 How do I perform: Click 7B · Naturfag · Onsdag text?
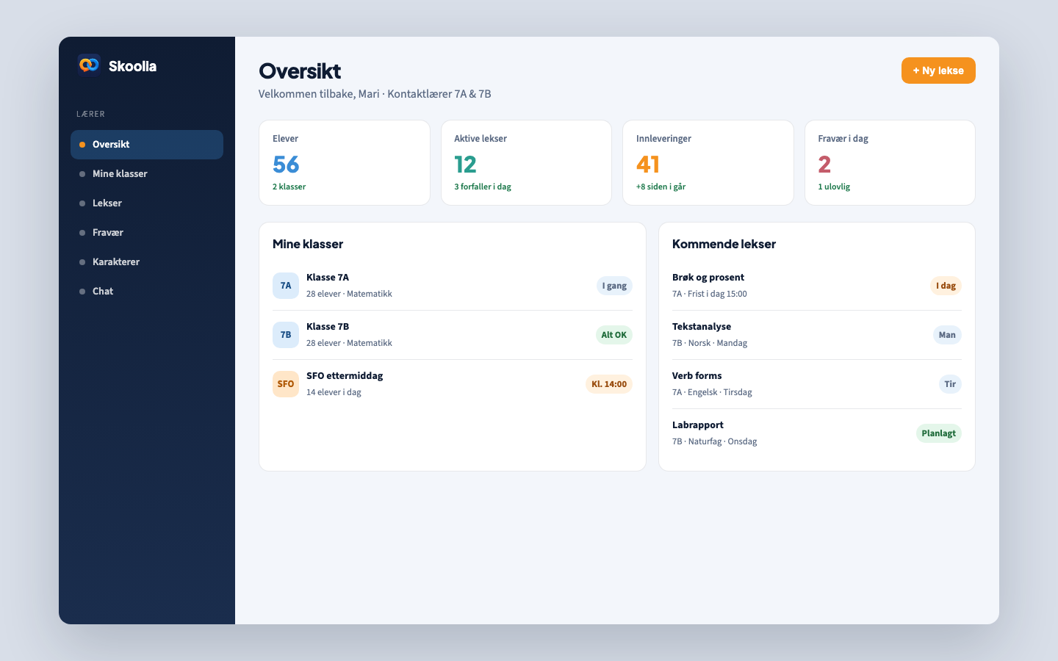tap(714, 441)
